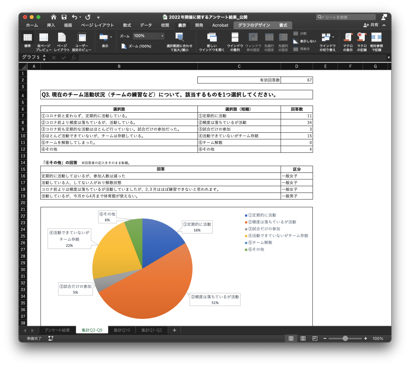
Task: Open the Chart Design ribbon tab
Action: pyautogui.click(x=254, y=25)
